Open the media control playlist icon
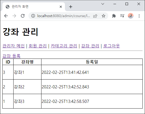 (x=122, y=16)
